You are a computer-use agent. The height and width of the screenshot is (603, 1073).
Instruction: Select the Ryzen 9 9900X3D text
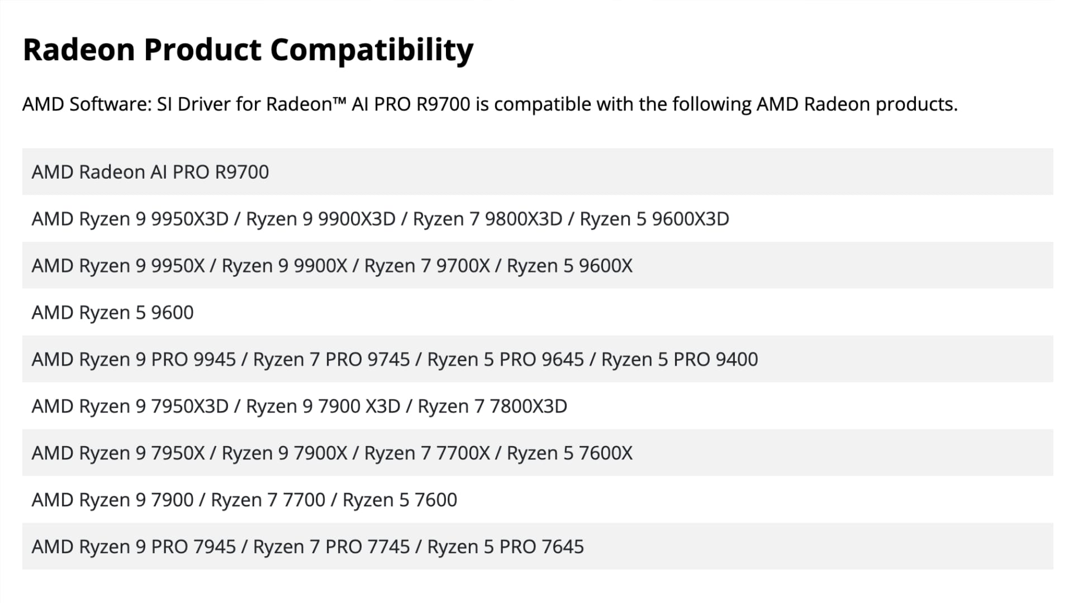[x=321, y=219]
